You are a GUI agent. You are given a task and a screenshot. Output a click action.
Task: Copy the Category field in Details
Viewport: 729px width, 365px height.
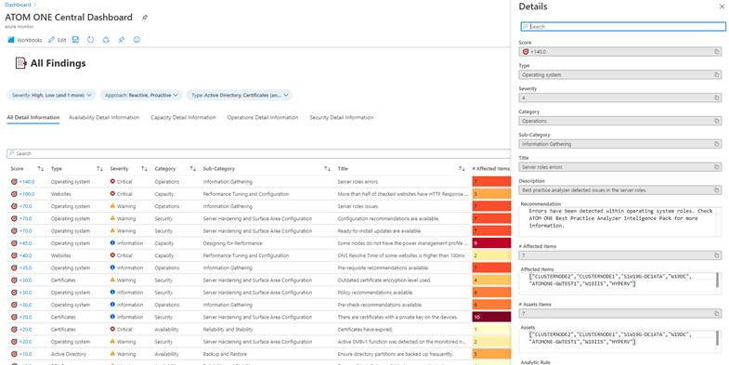(717, 121)
